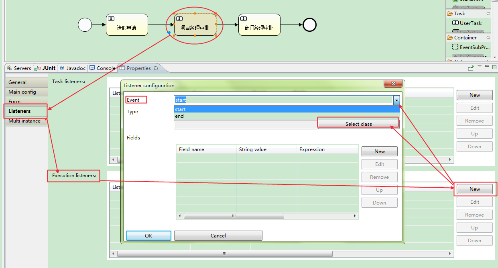Click Up for Execution listeners
Image resolution: width=498 pixels, height=268 pixels.
[x=475, y=227]
